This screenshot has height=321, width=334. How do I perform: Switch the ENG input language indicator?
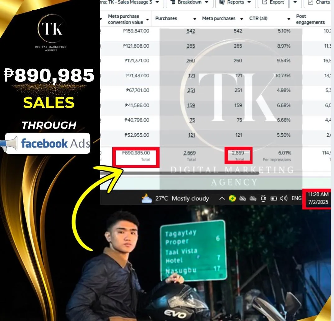(x=296, y=198)
